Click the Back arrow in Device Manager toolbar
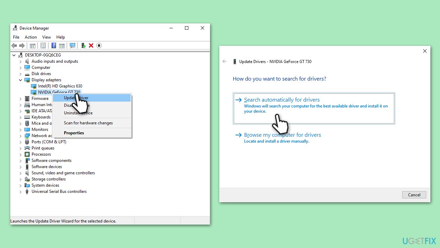The height and width of the screenshot is (248, 440). pyautogui.click(x=14, y=45)
